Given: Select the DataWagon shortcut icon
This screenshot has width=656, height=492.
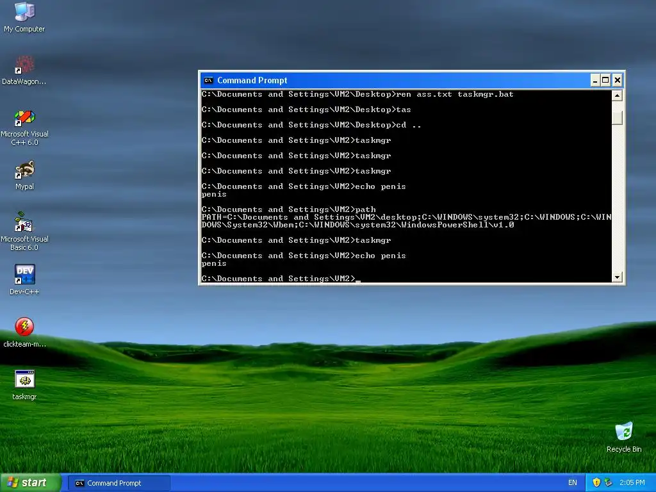Looking at the screenshot, I should click(x=24, y=69).
